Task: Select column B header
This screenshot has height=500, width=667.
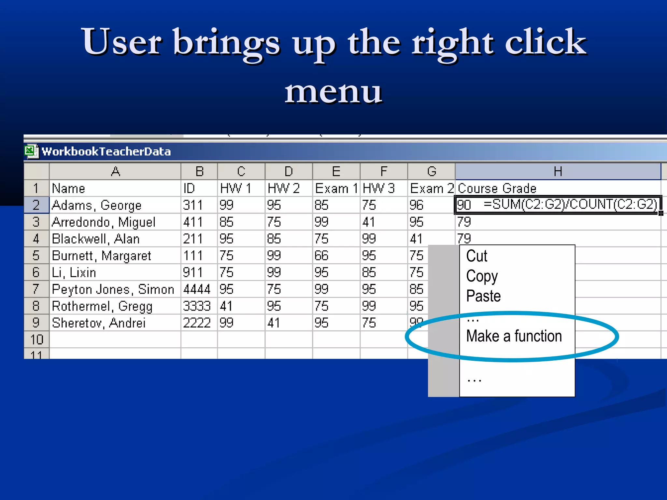Action: (x=199, y=171)
